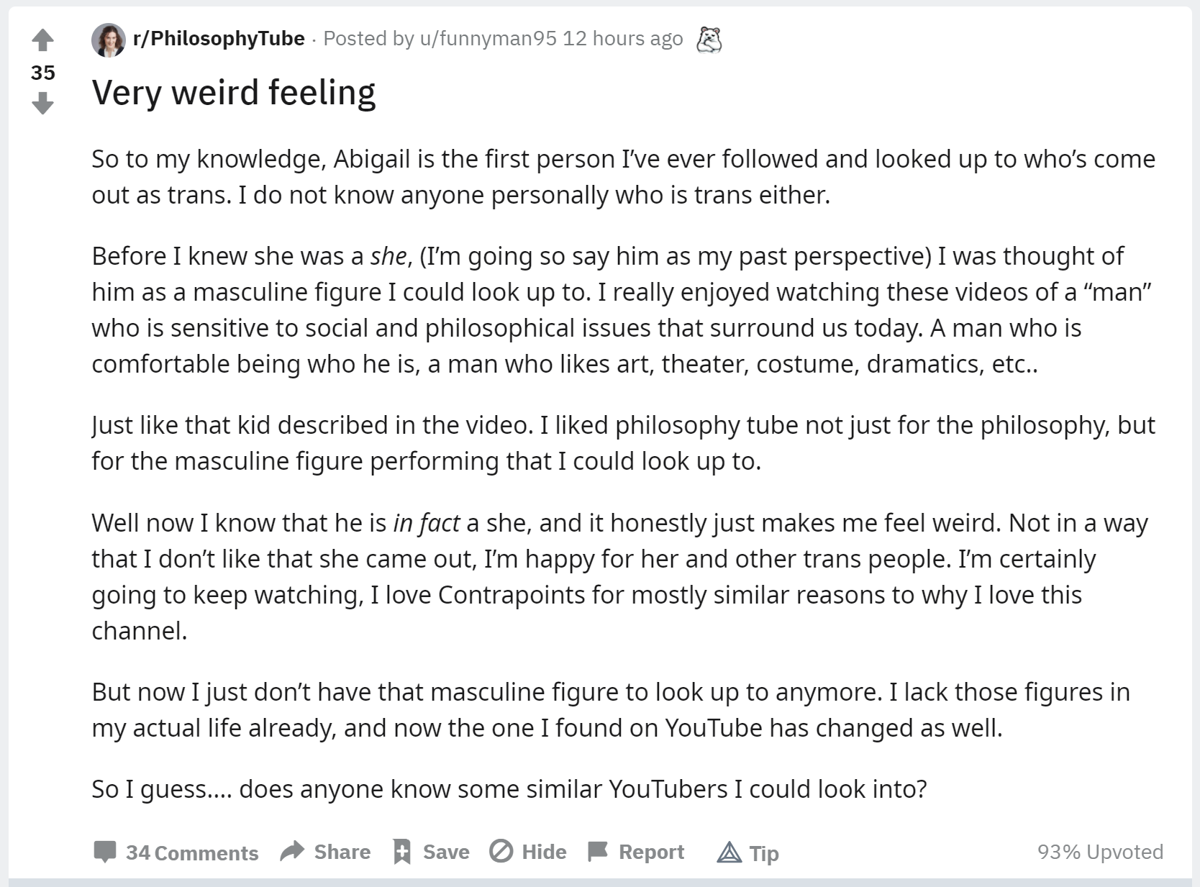Tip the post author
Image resolution: width=1200 pixels, height=887 pixels.
(748, 852)
